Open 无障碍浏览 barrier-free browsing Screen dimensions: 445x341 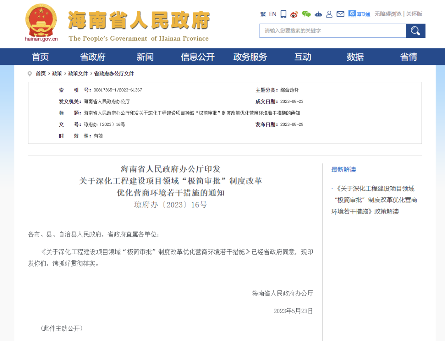(387, 14)
